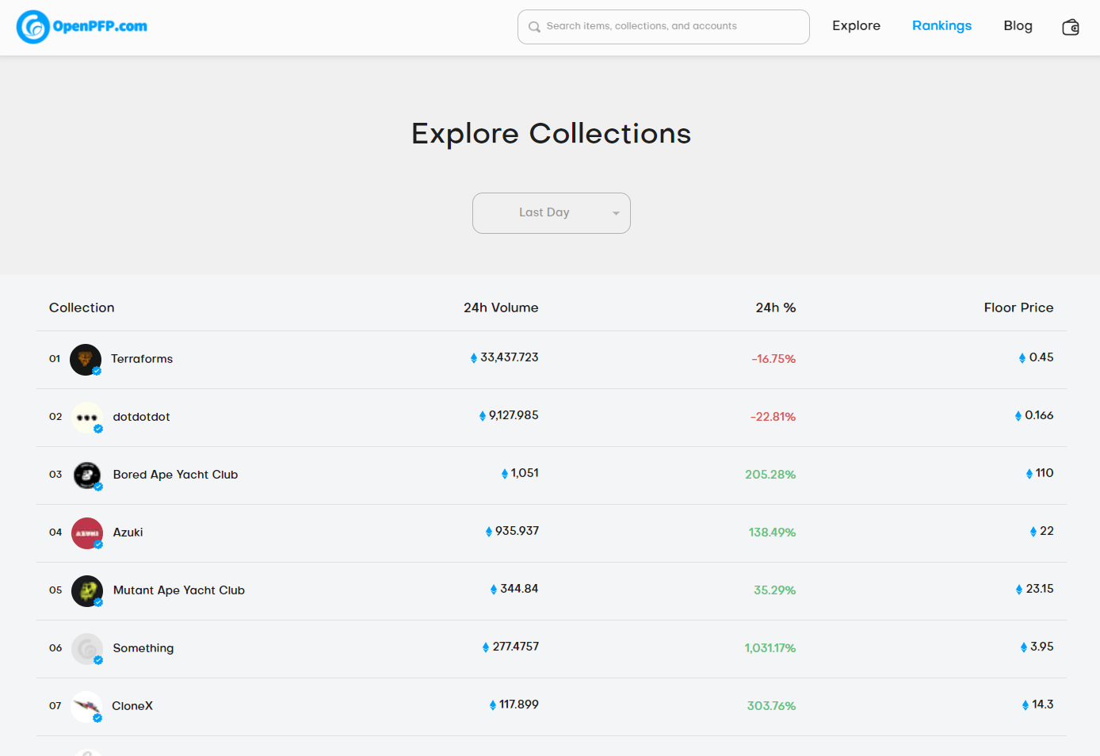Click the Azuki collection avatar
Screen dimensions: 1100x756
87,533
